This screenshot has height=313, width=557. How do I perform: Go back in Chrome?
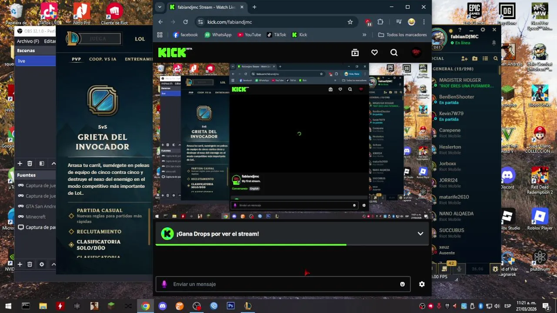pyautogui.click(x=161, y=22)
